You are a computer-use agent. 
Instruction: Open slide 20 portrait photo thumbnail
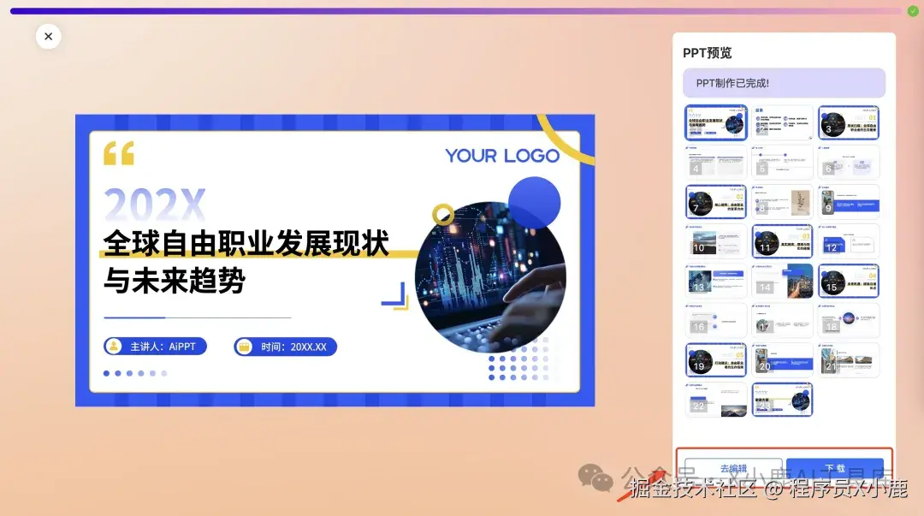pyautogui.click(x=782, y=359)
